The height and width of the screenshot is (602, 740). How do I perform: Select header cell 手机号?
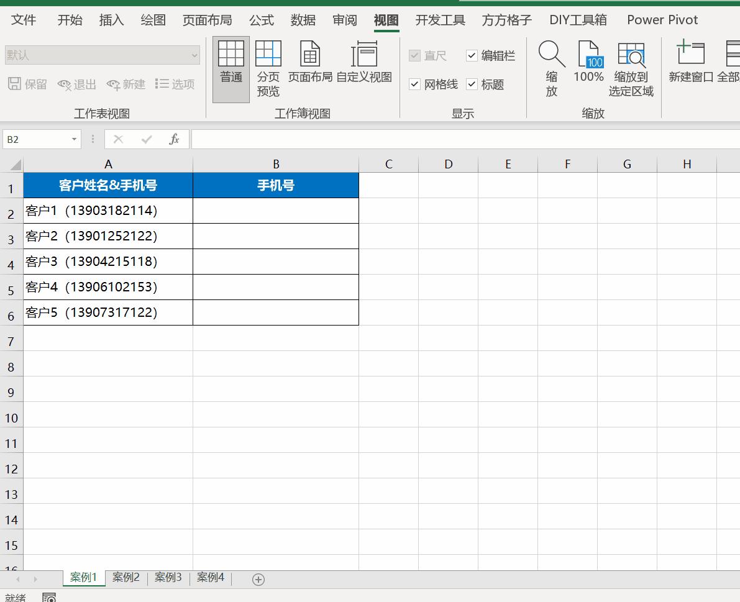[276, 185]
